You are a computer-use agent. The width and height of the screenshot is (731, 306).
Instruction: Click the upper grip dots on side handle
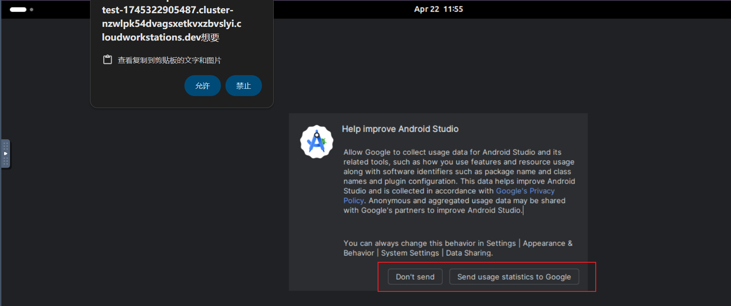[x=5, y=146]
